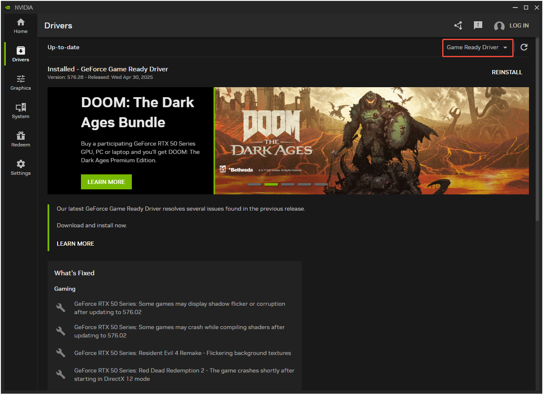
Task: Click LOG IN at the top right
Action: pos(519,25)
